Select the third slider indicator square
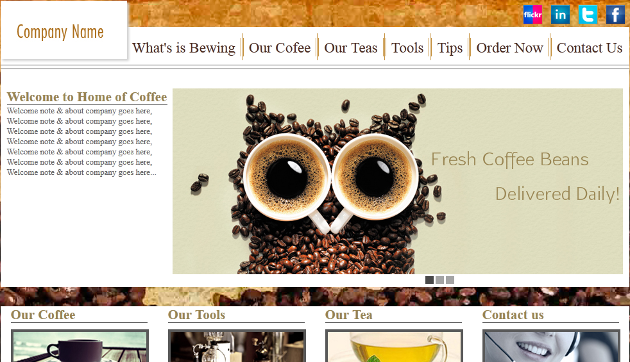Image resolution: width=630 pixels, height=362 pixels. point(450,280)
